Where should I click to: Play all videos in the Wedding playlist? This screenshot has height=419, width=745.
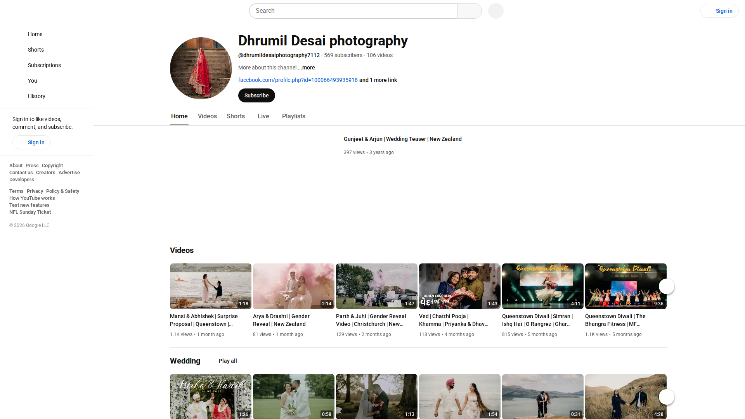coord(228,361)
